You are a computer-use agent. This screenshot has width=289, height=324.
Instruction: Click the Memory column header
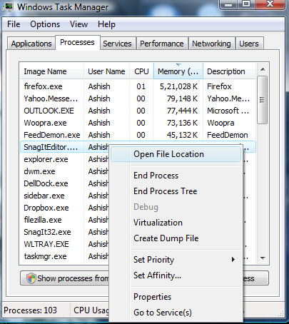(x=178, y=71)
